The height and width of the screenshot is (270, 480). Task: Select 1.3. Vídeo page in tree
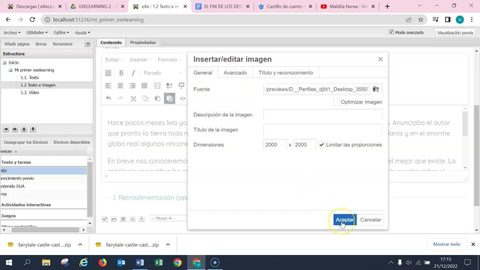point(30,93)
